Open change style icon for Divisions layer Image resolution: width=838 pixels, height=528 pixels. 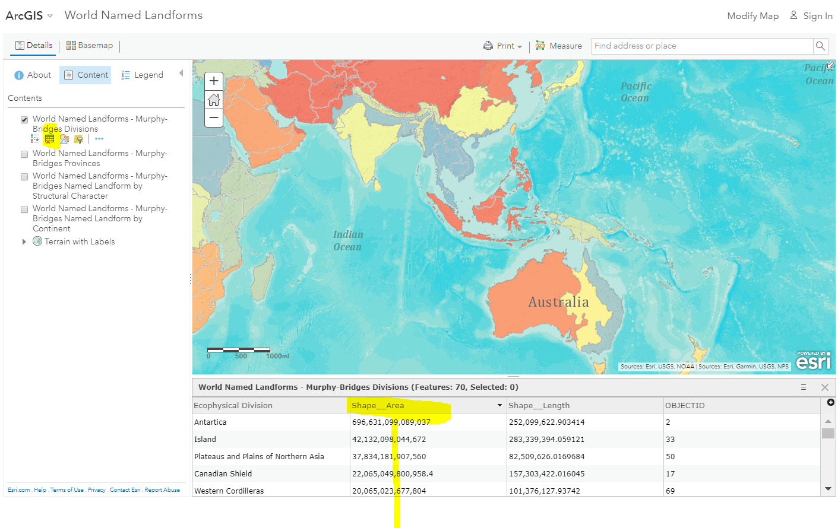[x=64, y=139]
